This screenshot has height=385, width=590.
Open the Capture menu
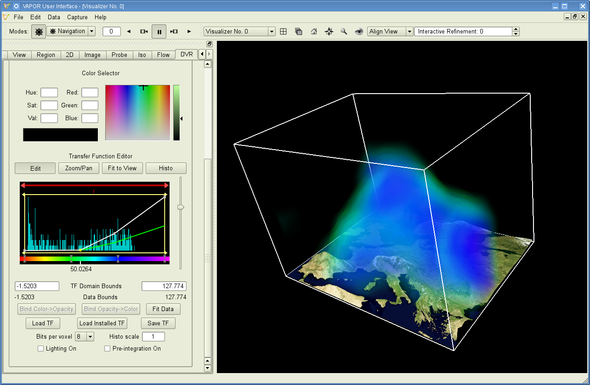click(x=77, y=17)
